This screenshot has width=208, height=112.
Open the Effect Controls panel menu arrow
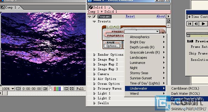click(x=168, y=16)
